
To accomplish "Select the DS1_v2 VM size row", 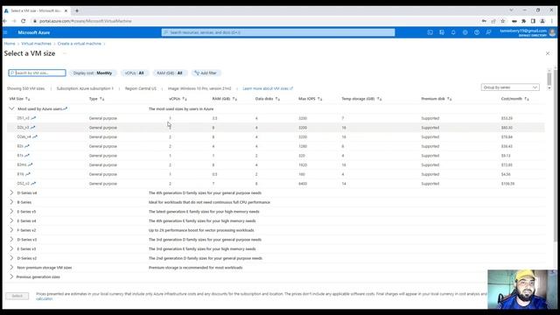I will pyautogui.click(x=276, y=118).
